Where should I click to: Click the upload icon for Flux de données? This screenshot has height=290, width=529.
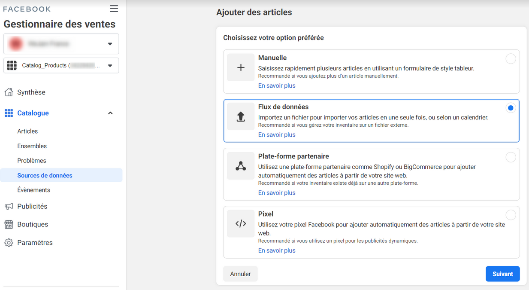[241, 116]
